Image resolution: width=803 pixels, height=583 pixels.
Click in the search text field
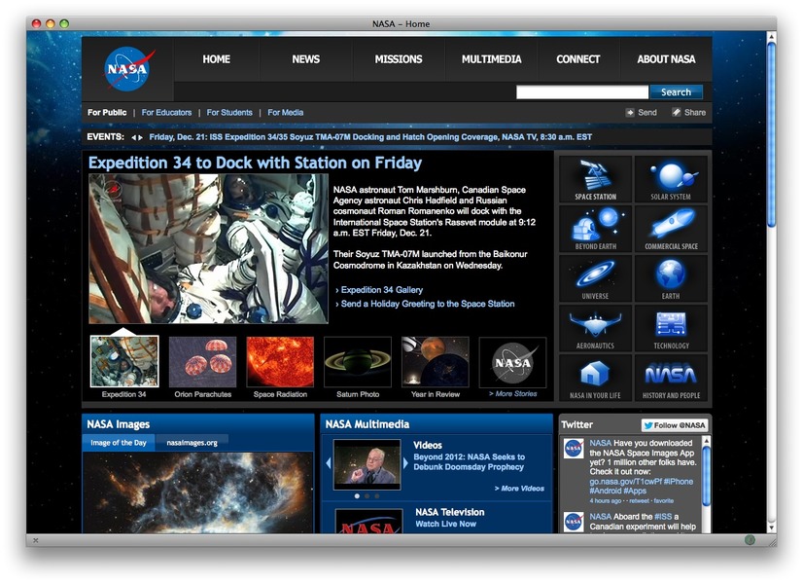(x=582, y=92)
